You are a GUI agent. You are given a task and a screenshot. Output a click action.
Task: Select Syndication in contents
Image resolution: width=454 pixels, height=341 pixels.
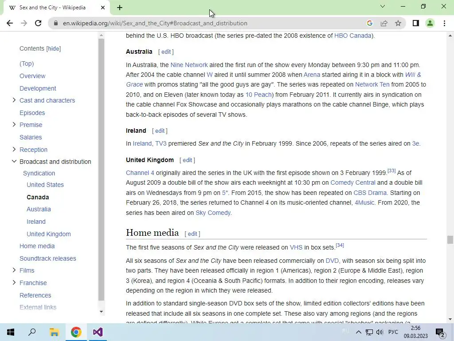coord(39,173)
